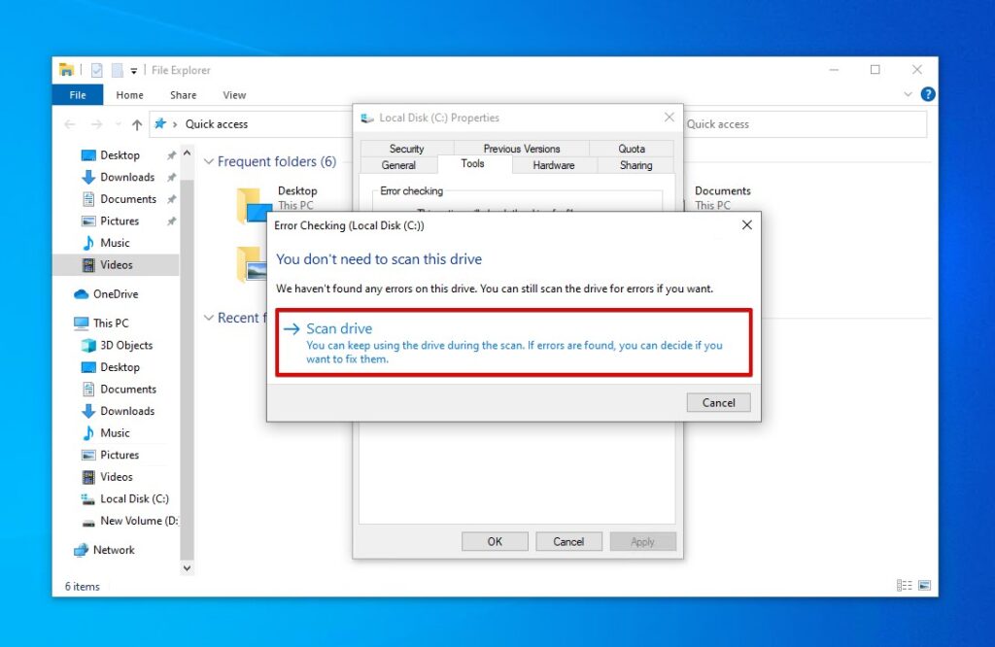Open the Share ribbon tab
Screen dimensions: 995x647
click(x=182, y=94)
